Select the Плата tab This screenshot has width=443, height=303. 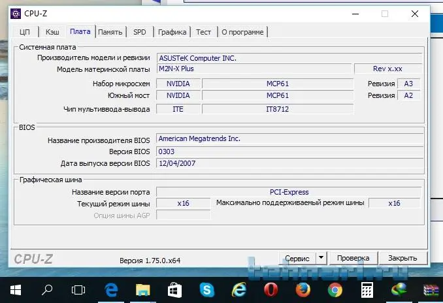pos(80,31)
